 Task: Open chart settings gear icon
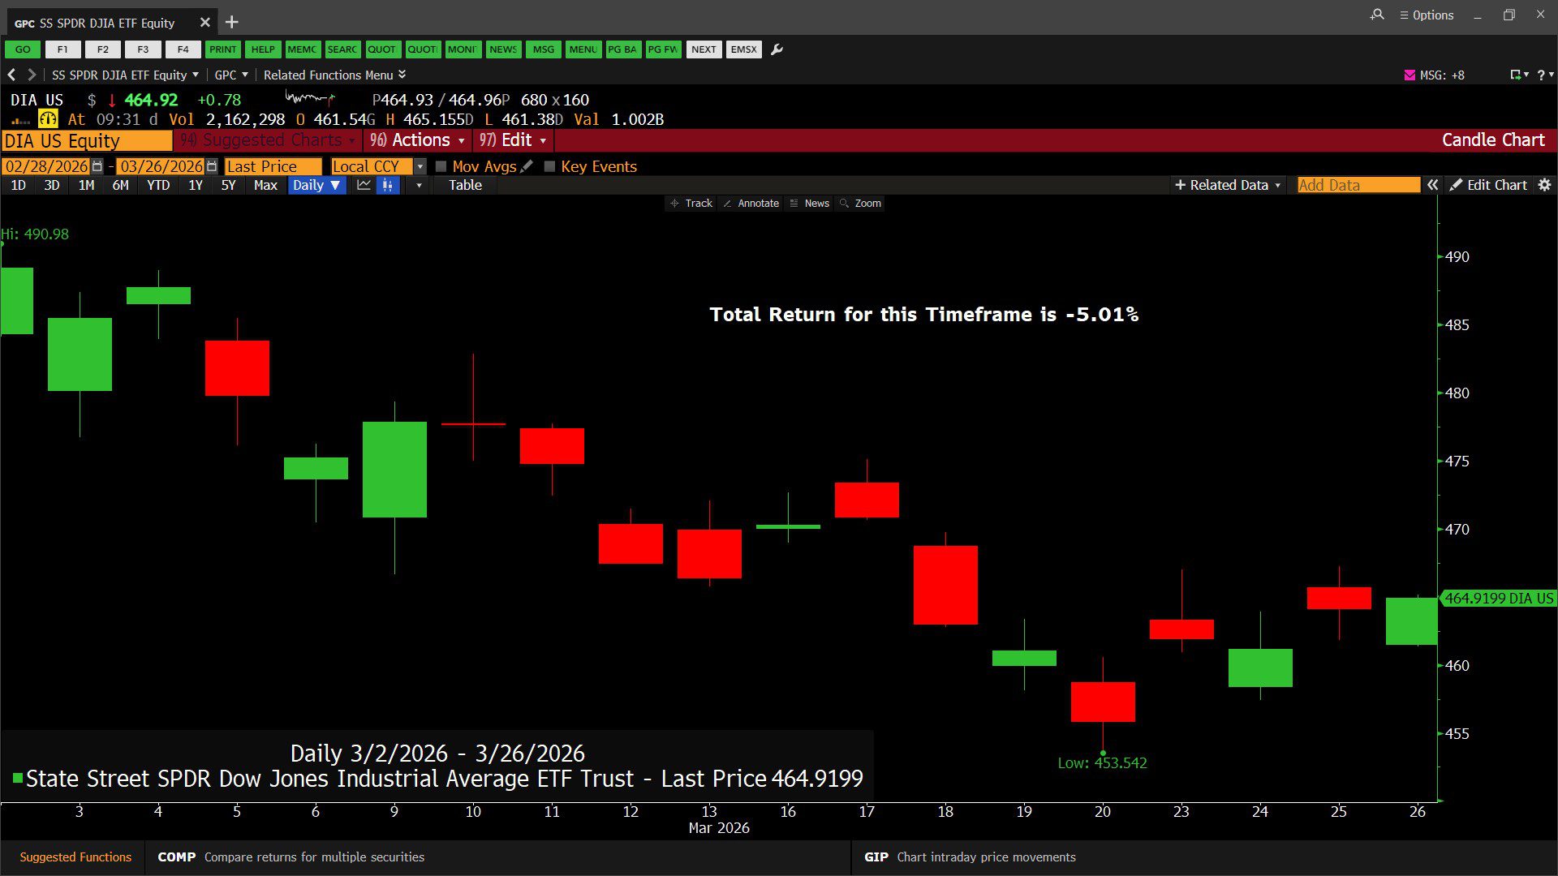[1544, 185]
